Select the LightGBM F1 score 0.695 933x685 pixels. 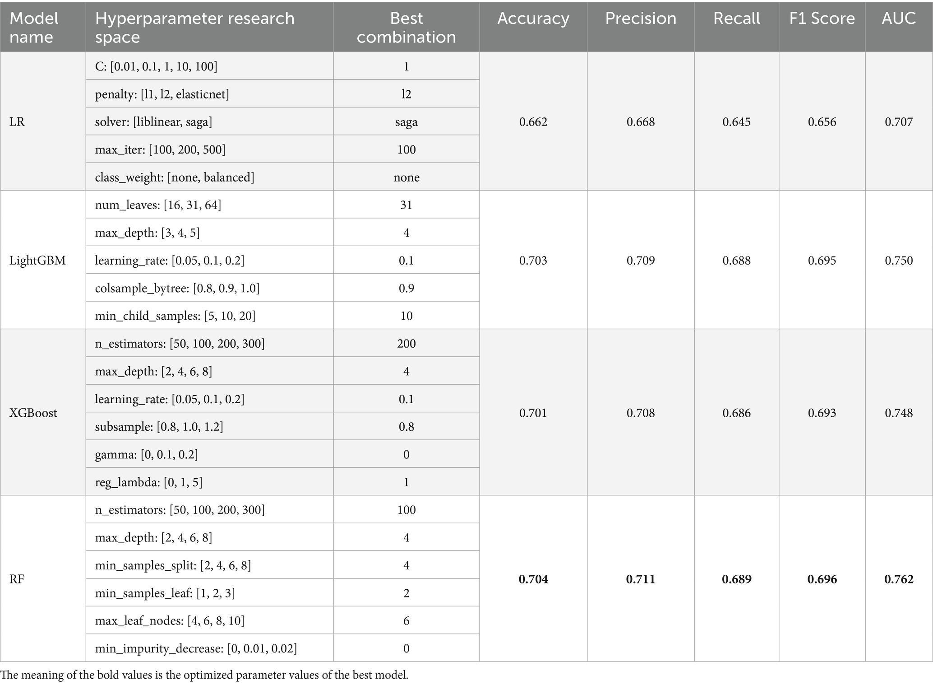tap(822, 260)
